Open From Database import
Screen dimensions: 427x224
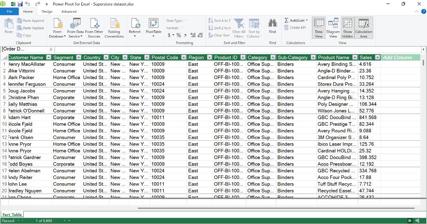click(57, 28)
